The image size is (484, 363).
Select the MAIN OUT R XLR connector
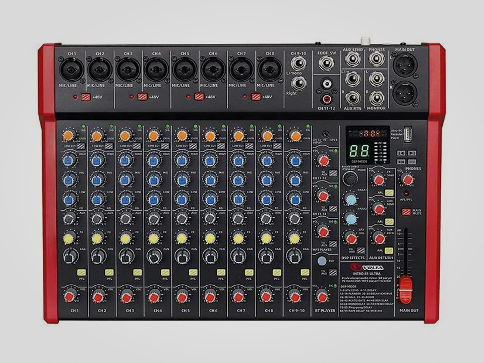(405, 93)
